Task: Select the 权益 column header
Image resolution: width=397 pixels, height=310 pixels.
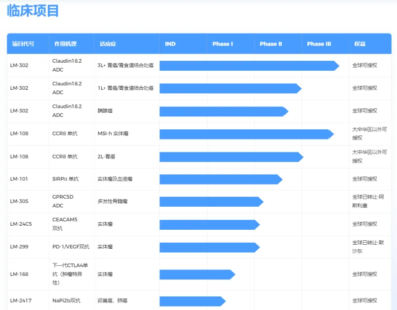Action: click(360, 44)
